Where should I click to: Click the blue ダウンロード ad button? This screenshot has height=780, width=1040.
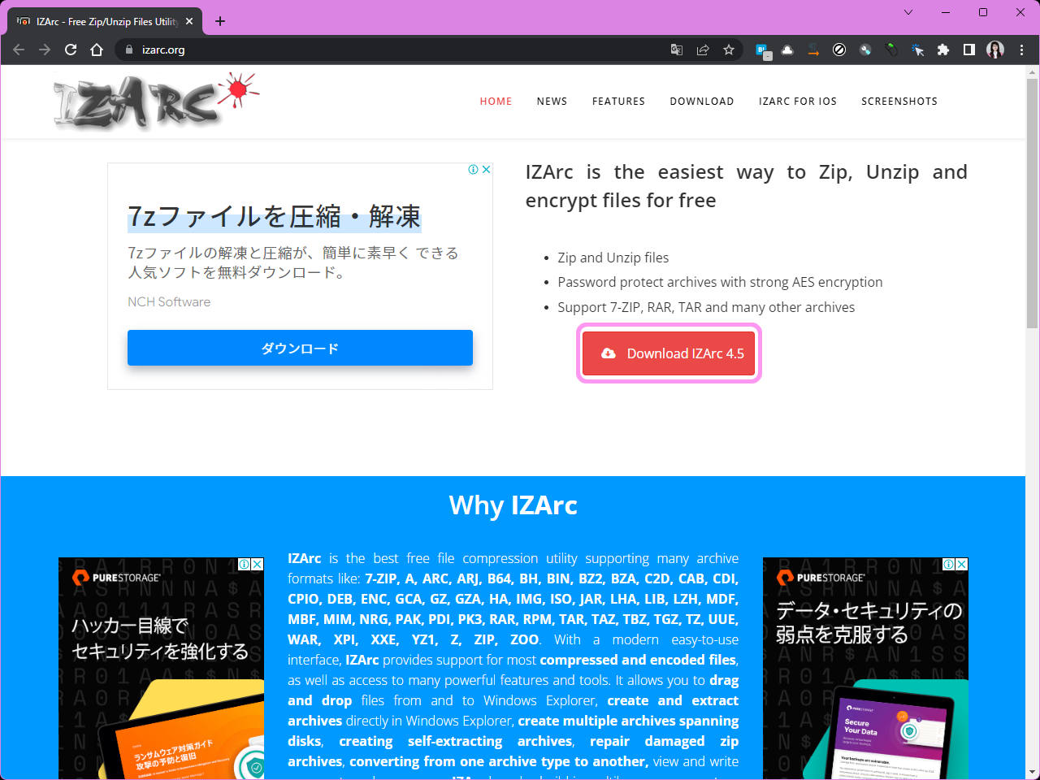(300, 348)
